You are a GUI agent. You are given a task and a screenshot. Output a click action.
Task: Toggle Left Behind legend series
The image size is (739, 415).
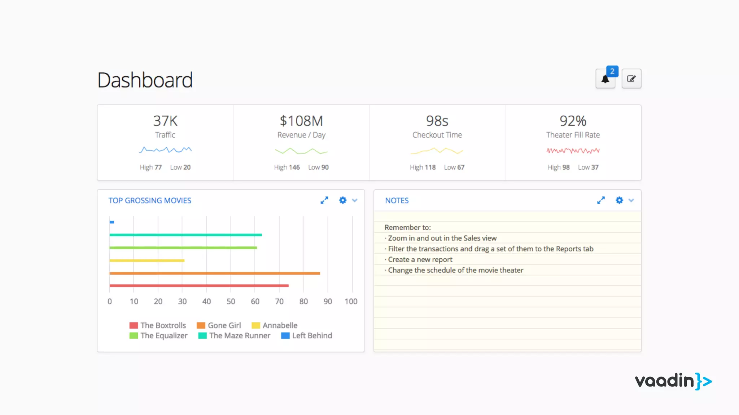click(312, 335)
